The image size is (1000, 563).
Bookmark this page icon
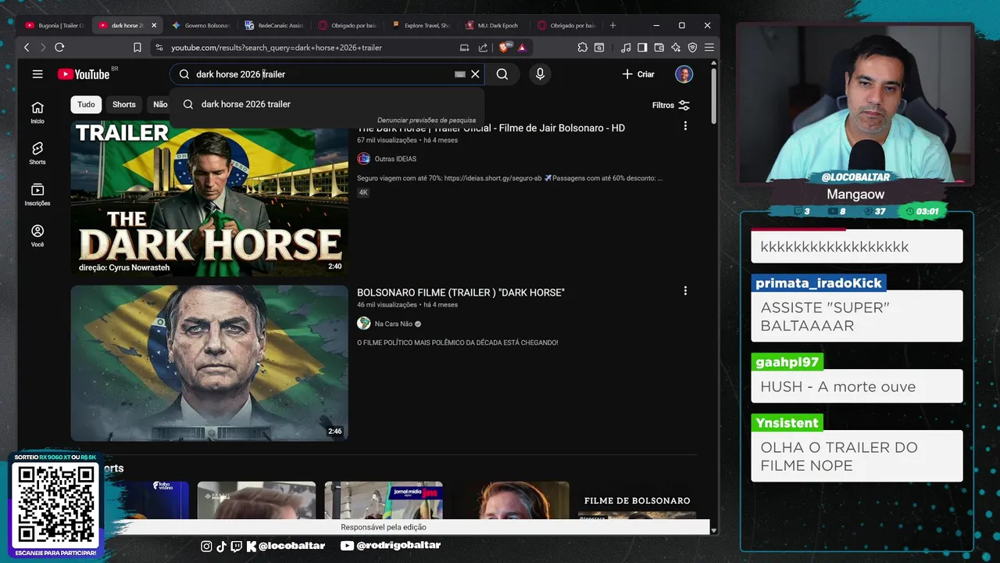137,48
